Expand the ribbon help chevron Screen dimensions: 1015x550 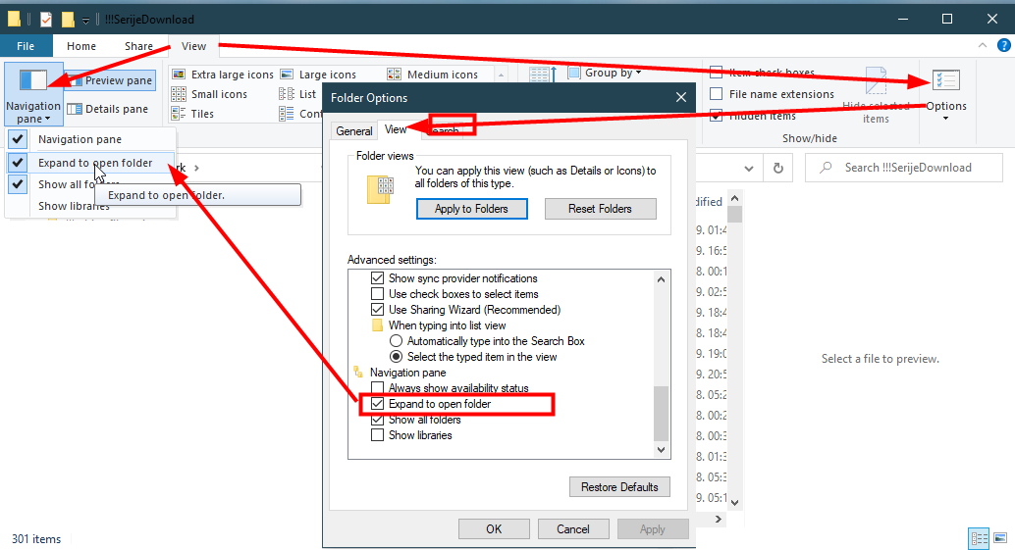[x=985, y=46]
